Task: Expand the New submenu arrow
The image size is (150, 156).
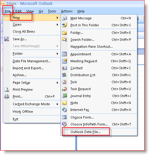Action: click(x=57, y=18)
